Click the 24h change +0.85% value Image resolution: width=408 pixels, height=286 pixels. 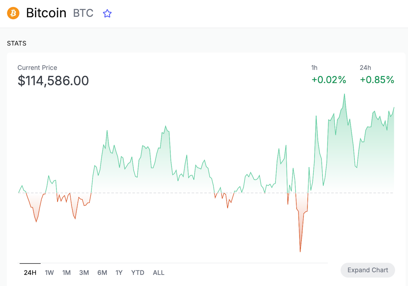[x=377, y=80]
